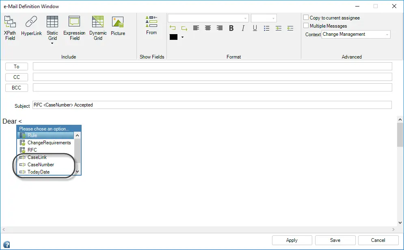Select Rule from the option list
The height and width of the screenshot is (250, 404).
[x=45, y=135]
